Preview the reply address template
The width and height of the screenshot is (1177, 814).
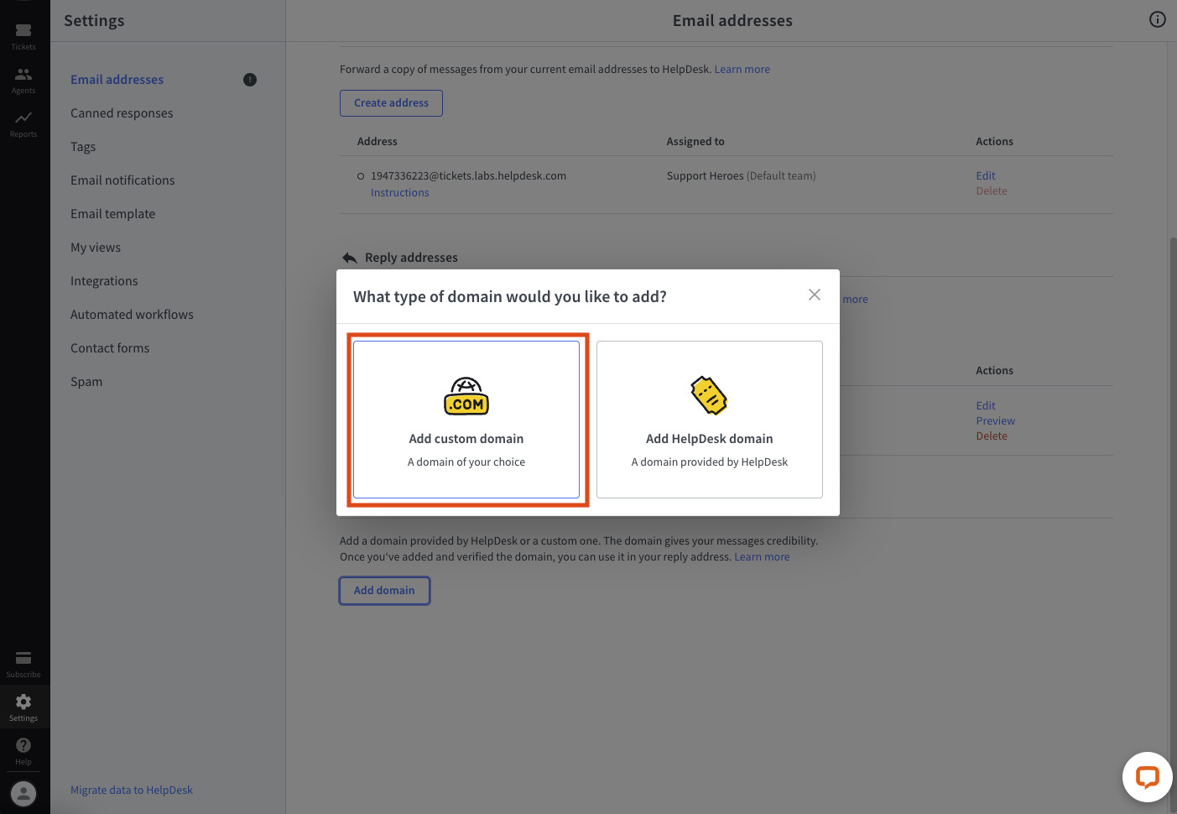click(995, 420)
